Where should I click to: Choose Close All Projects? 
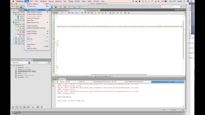coord(37,18)
